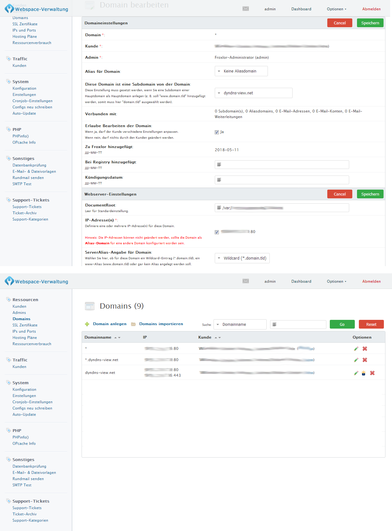This screenshot has height=531, width=392.
Task: Open the mail envelope icon on domain edit page
Action: (246, 9)
